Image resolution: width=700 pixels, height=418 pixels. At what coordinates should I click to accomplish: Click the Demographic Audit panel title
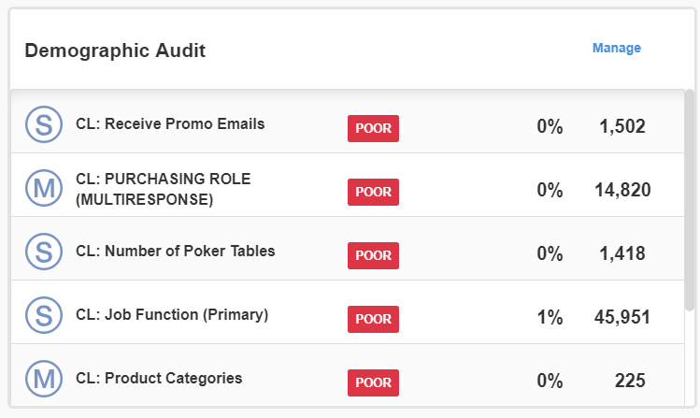click(115, 50)
